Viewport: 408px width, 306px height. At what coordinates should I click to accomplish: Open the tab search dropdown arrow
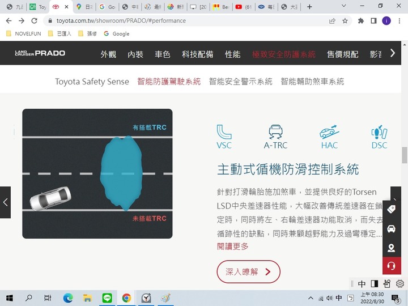(344, 6)
